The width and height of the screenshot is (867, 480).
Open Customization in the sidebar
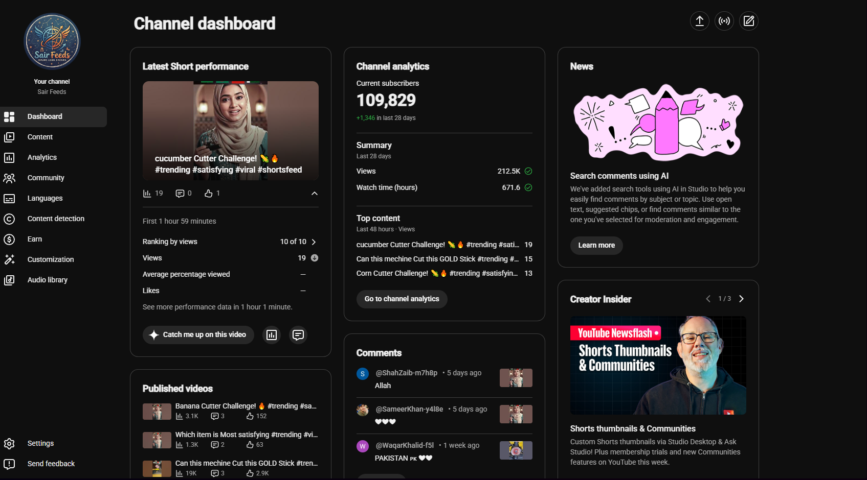(x=53, y=259)
